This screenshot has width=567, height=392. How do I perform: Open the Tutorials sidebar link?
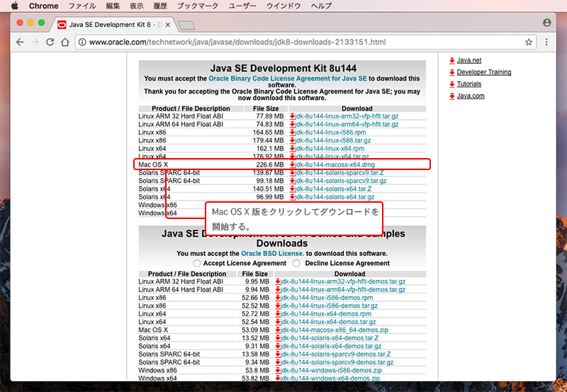[x=469, y=84]
